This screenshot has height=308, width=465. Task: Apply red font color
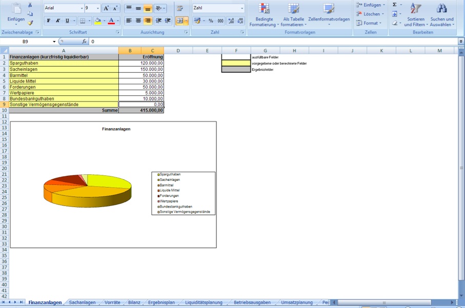click(111, 20)
